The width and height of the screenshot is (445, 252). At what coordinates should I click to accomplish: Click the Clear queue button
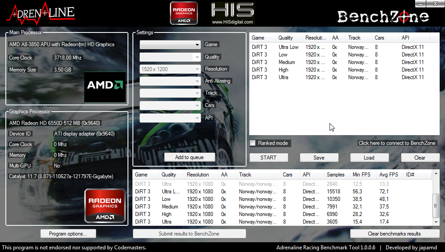click(420, 157)
